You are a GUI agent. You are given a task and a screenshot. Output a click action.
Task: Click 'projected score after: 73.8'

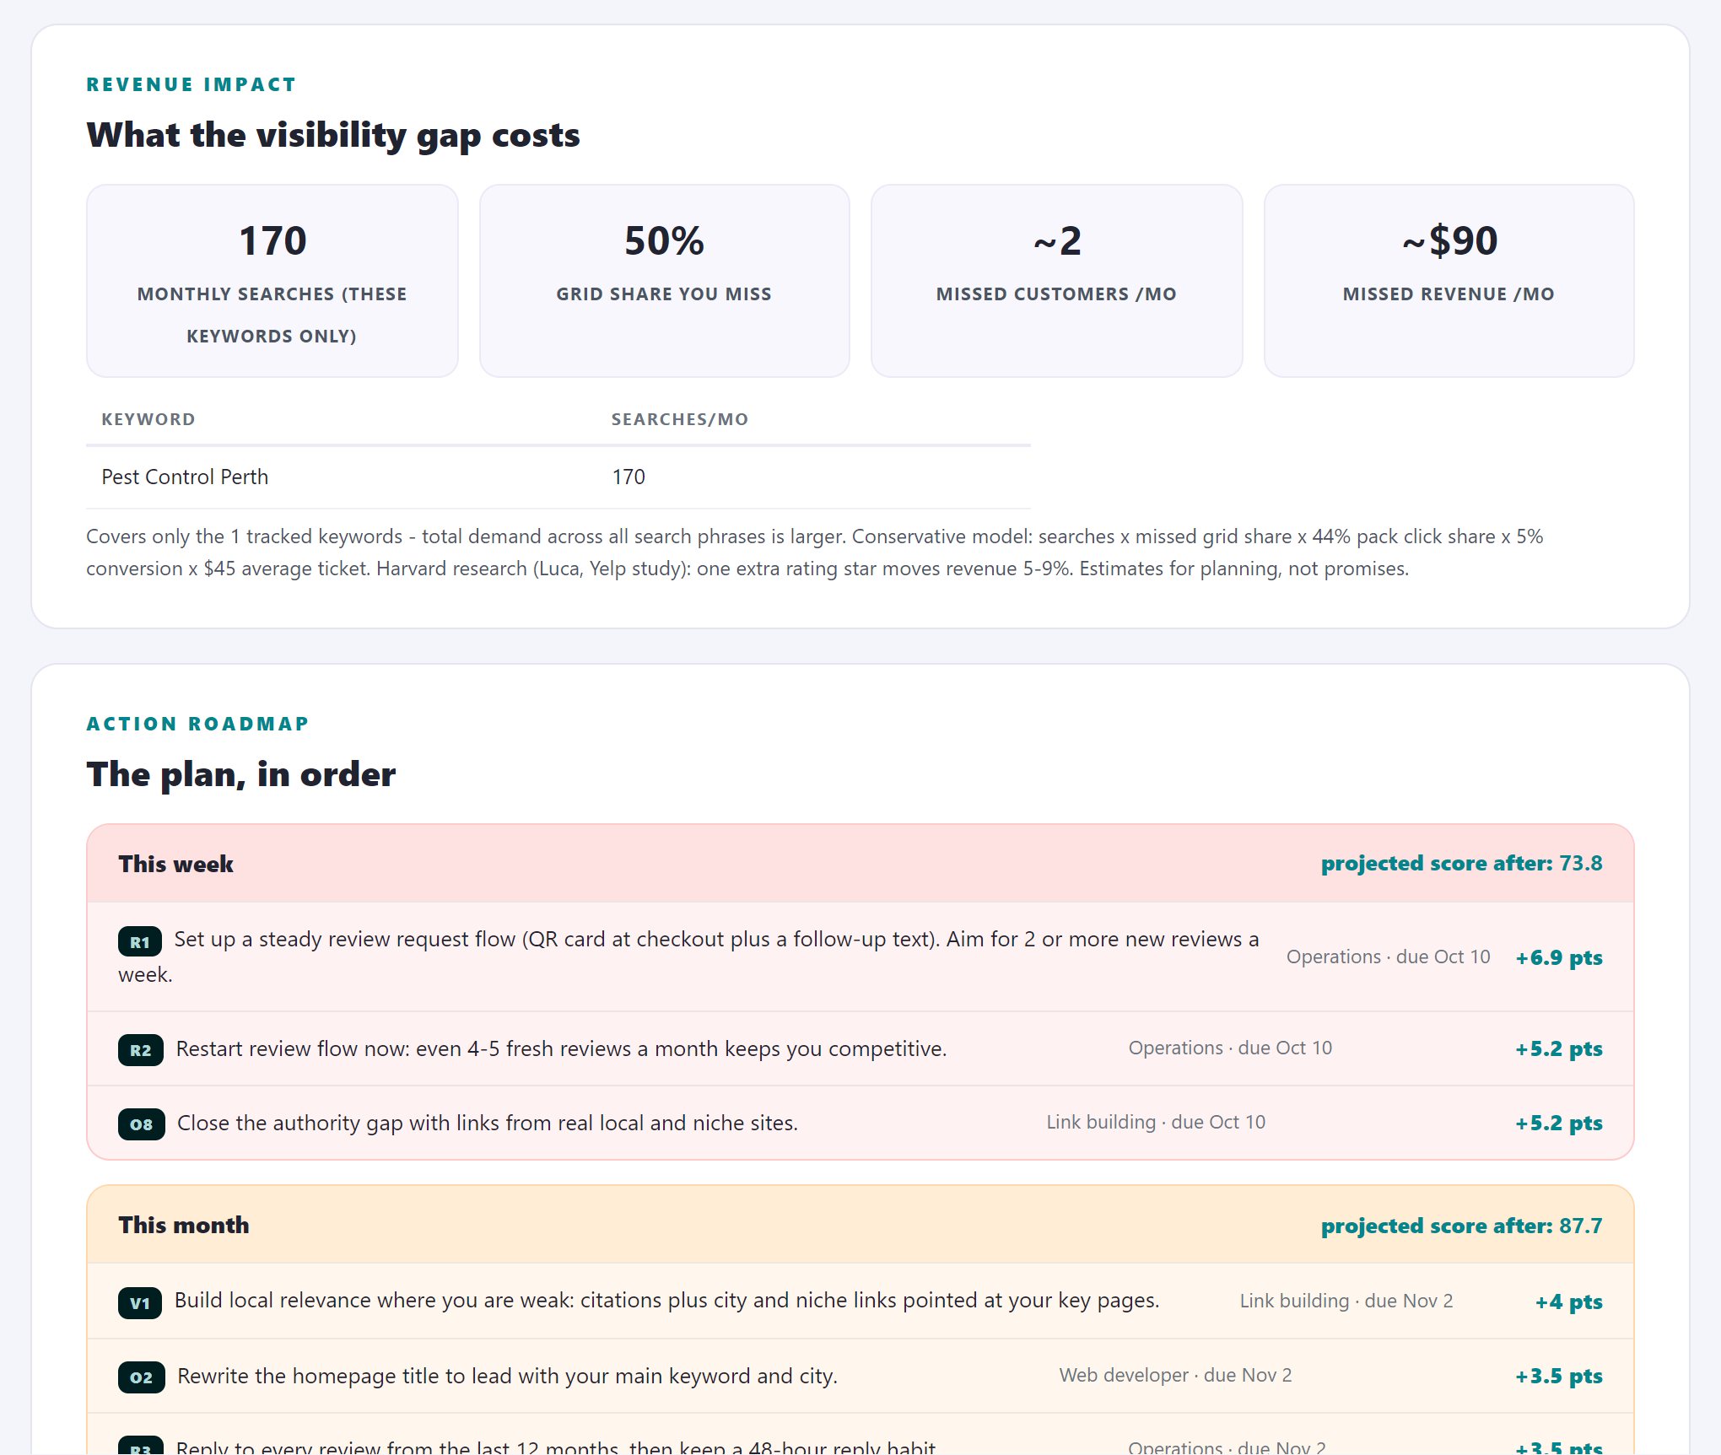[x=1461, y=864]
